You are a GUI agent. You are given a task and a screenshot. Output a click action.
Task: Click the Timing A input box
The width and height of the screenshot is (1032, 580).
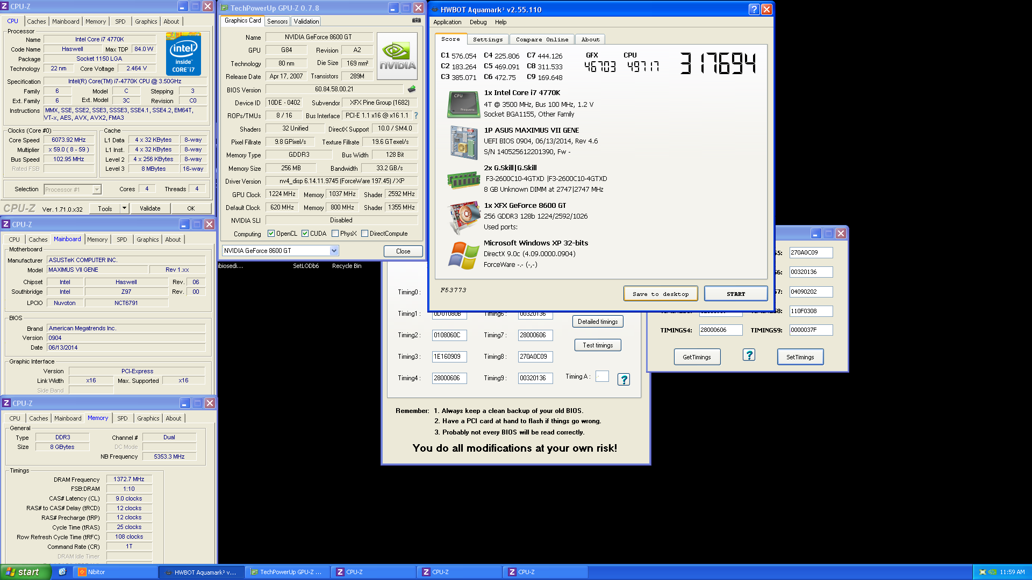[601, 376]
